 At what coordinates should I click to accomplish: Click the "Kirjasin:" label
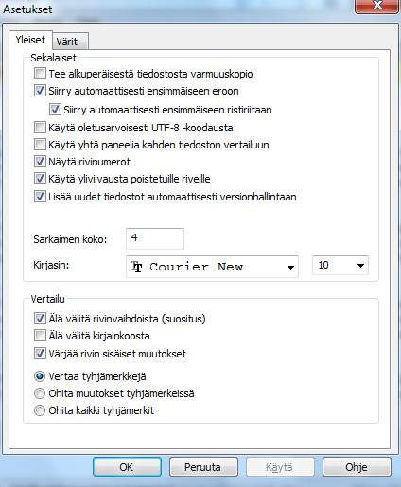tap(51, 265)
